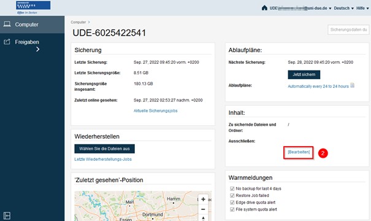The height and width of the screenshot is (221, 371).
Task: Toggle Edge drive quota alert checkbox
Action: (232, 203)
